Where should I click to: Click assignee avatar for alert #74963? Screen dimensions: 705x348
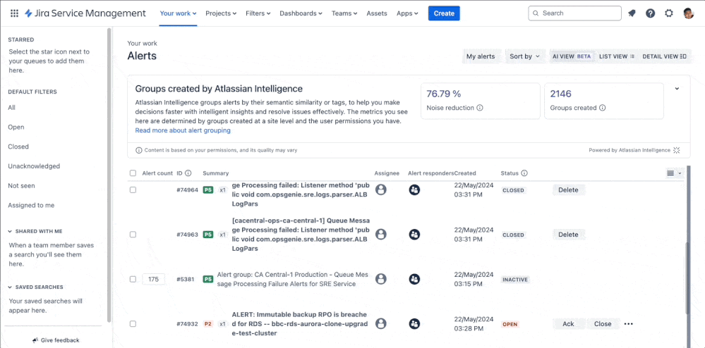click(x=381, y=235)
